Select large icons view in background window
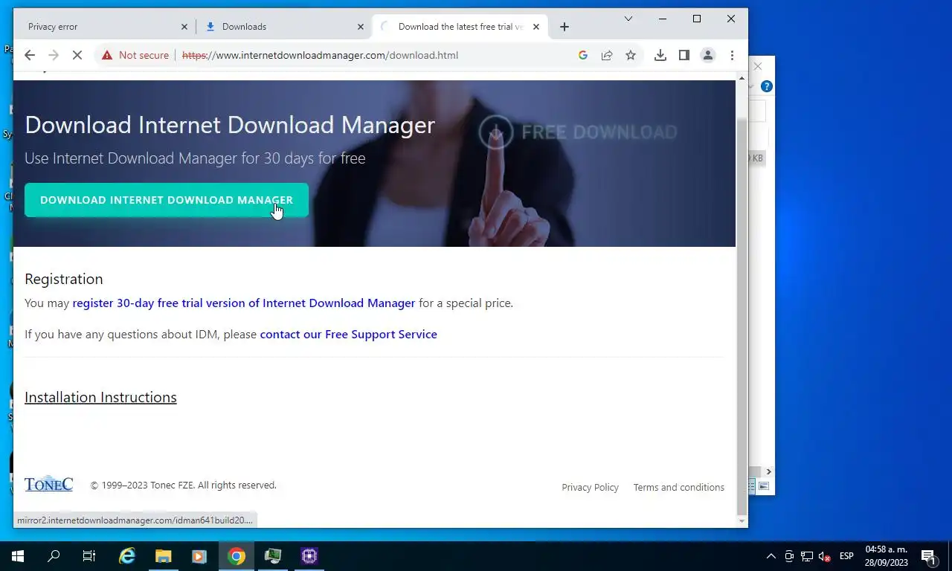The image size is (952, 571). 764,486
